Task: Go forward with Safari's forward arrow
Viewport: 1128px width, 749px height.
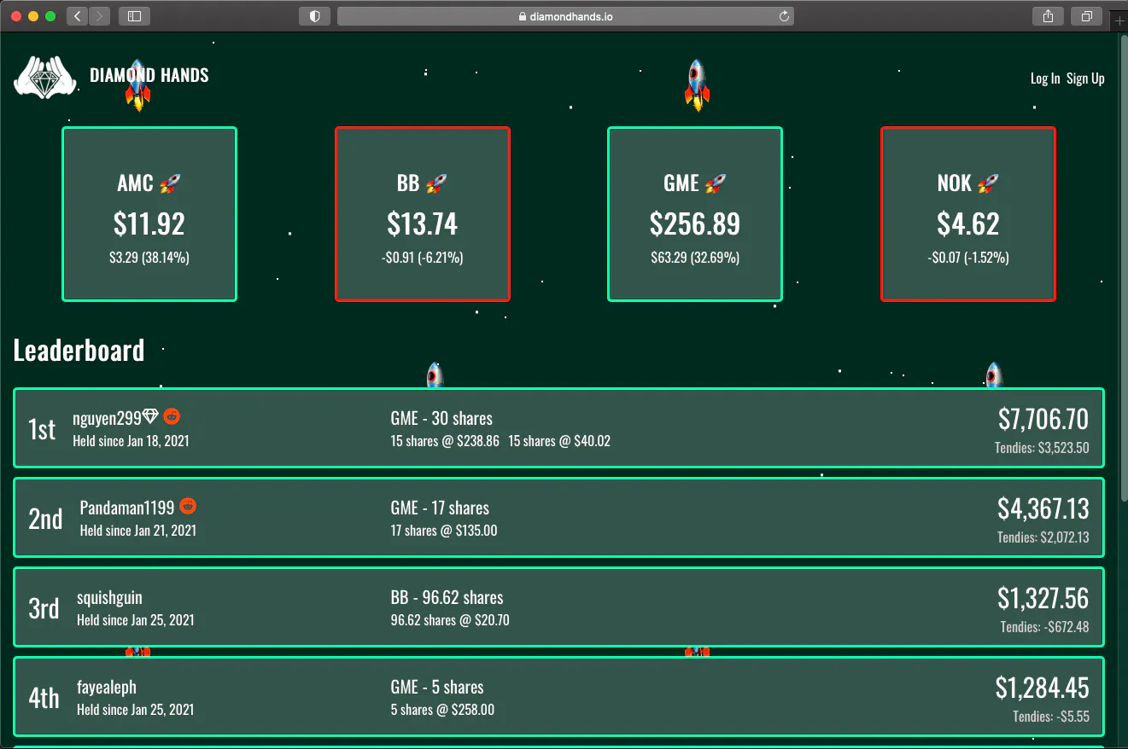Action: pyautogui.click(x=99, y=16)
